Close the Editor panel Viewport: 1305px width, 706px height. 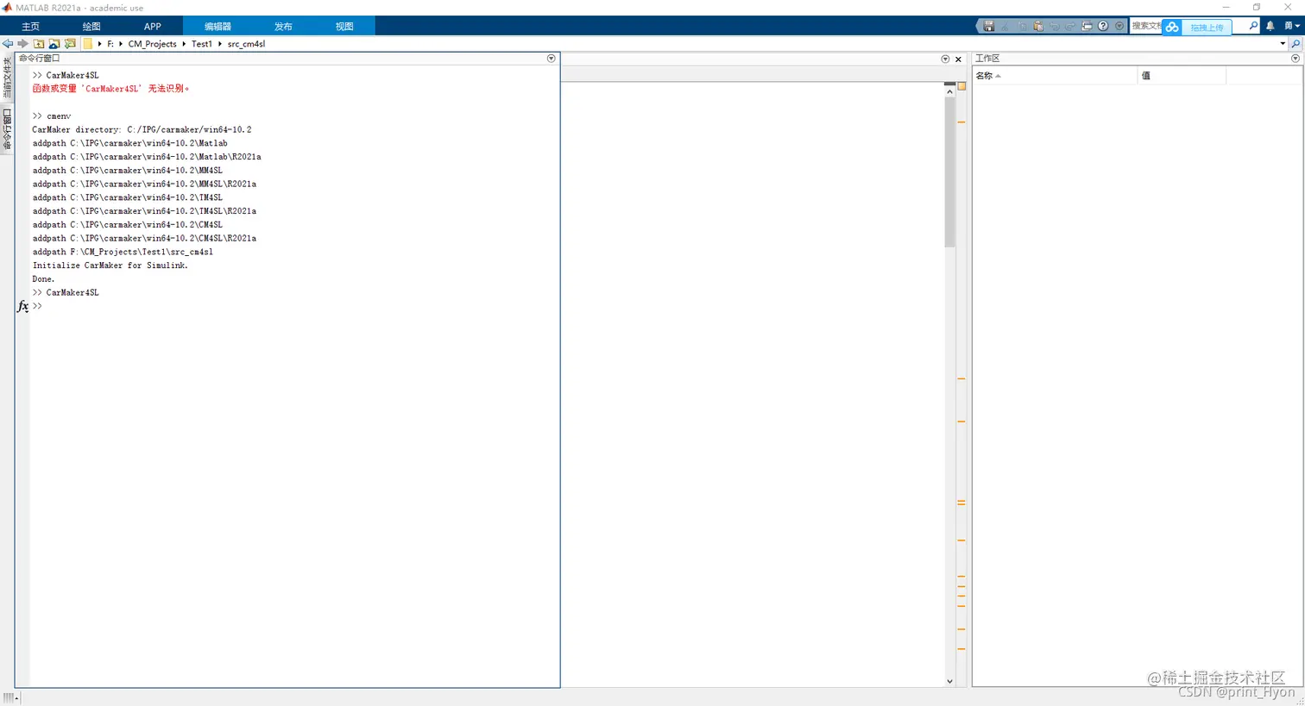coord(958,59)
